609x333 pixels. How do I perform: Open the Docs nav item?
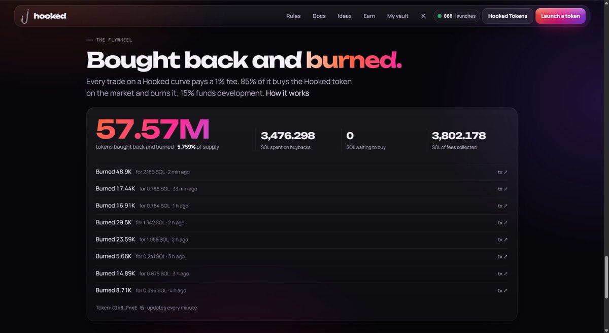(319, 16)
